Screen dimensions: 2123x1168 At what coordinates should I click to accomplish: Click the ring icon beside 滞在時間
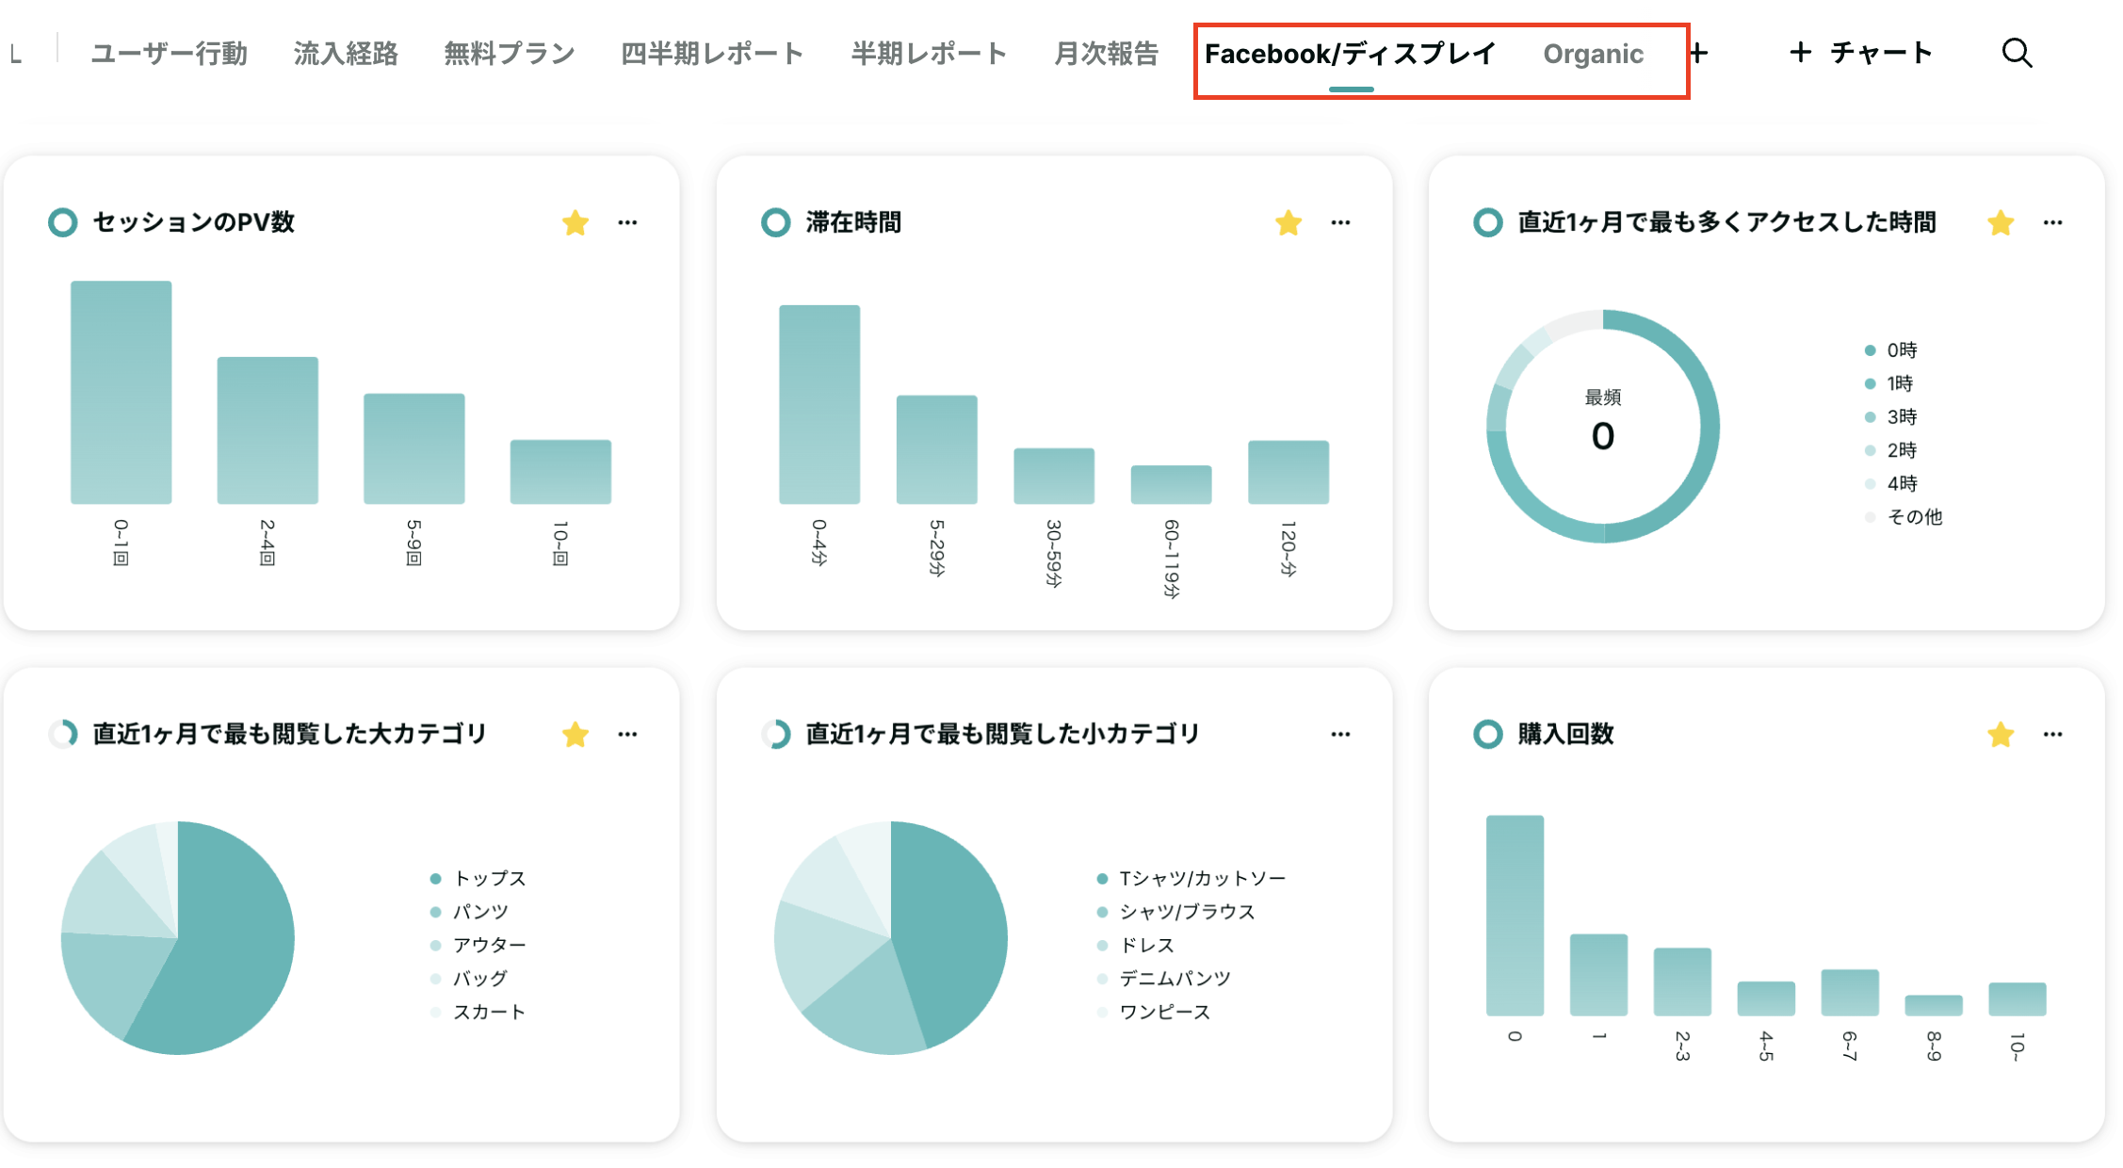(x=776, y=222)
